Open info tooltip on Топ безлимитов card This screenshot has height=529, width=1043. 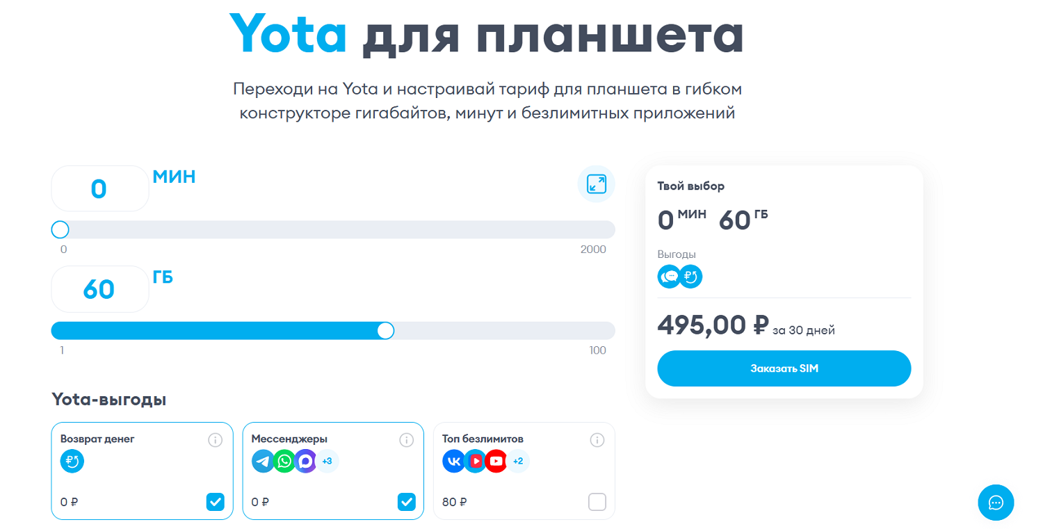tap(597, 439)
